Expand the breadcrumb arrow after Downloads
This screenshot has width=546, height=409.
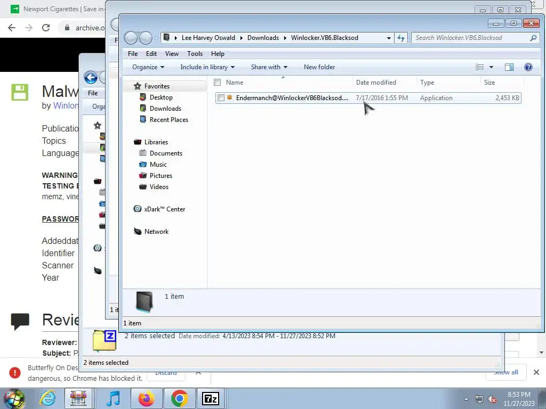pyautogui.click(x=285, y=38)
